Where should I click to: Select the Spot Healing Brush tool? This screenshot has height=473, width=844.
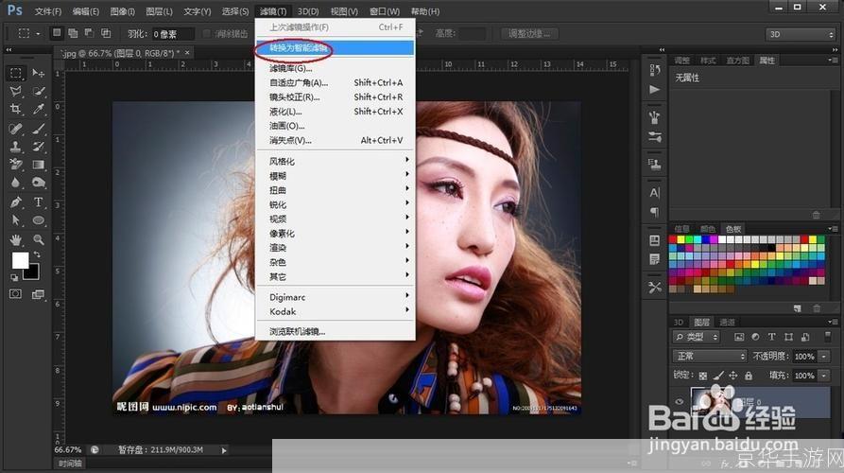tap(16, 129)
